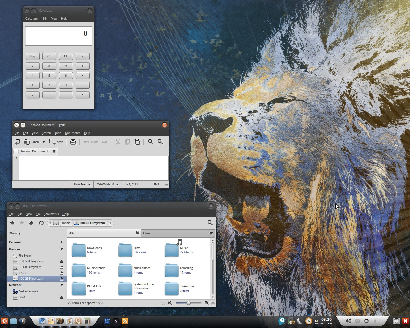
Task: Click the Print icon in gedit toolbar
Action: click(73, 142)
